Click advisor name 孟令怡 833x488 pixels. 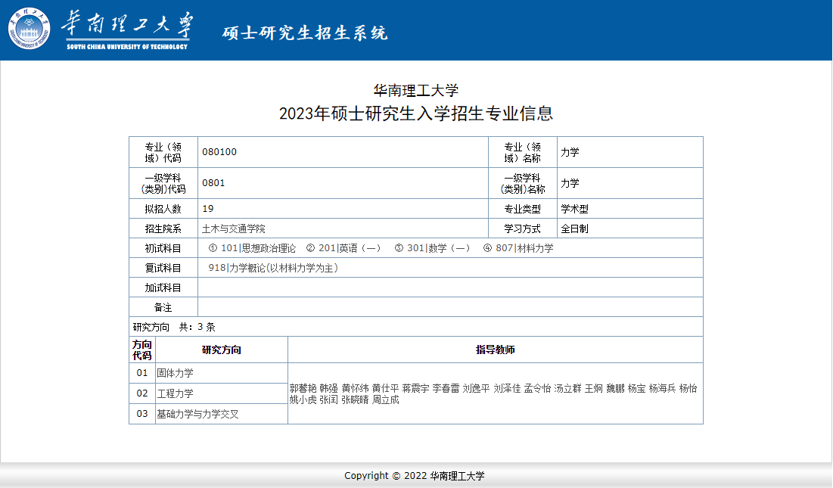point(537,388)
